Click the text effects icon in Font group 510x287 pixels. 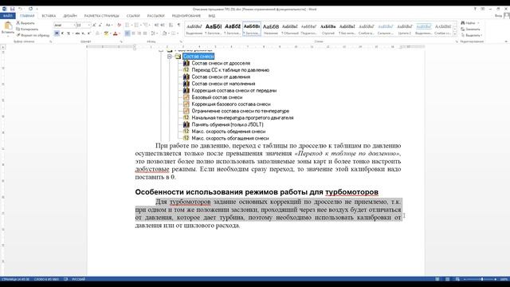[97, 33]
